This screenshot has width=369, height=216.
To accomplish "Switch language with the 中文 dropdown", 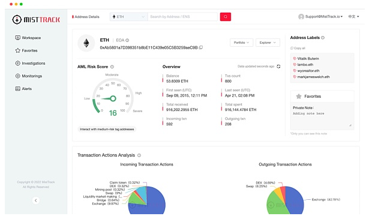I will [x=354, y=16].
